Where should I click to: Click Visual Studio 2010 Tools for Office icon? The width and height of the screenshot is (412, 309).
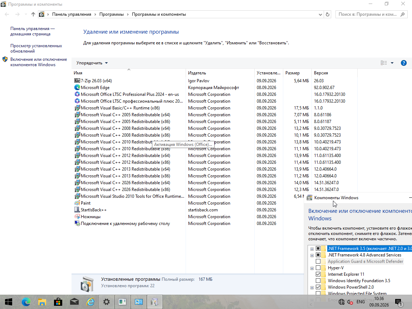click(x=77, y=196)
